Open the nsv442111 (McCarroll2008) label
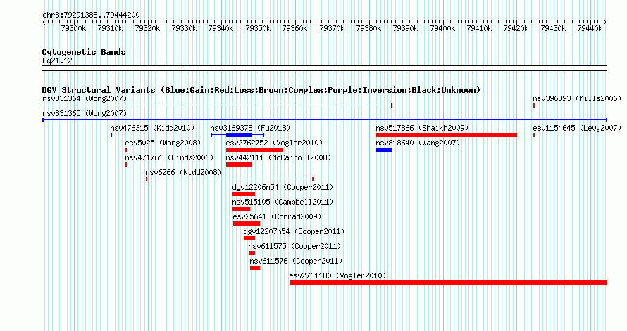Screen dimensions: 627x331 (x=278, y=157)
